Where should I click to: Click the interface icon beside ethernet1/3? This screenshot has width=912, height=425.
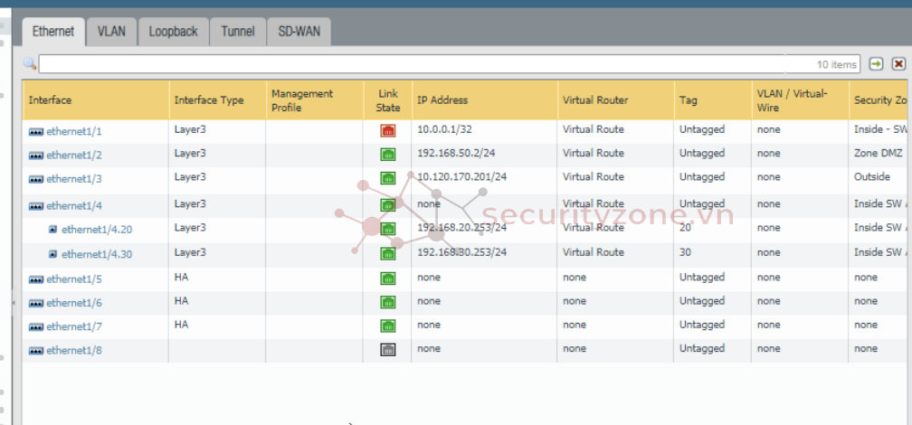click(36, 179)
